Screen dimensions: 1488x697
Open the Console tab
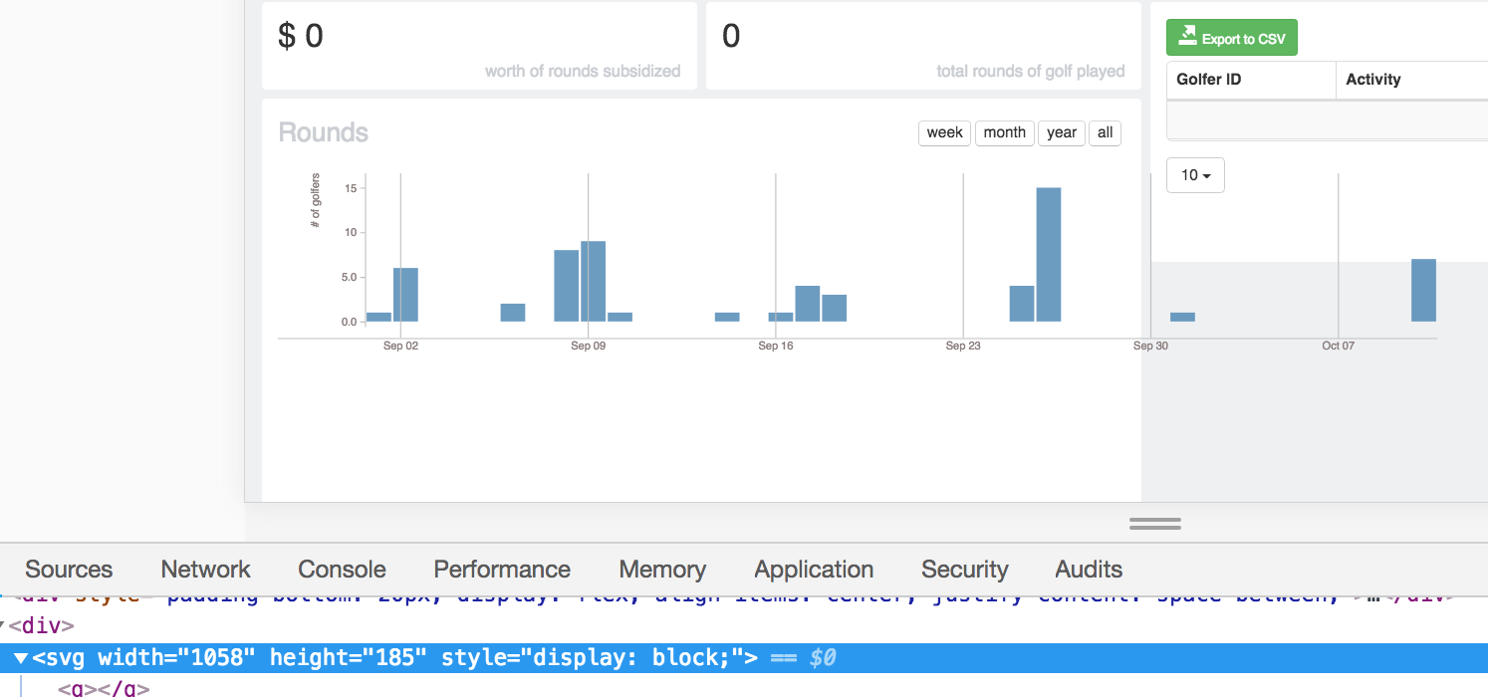click(342, 569)
